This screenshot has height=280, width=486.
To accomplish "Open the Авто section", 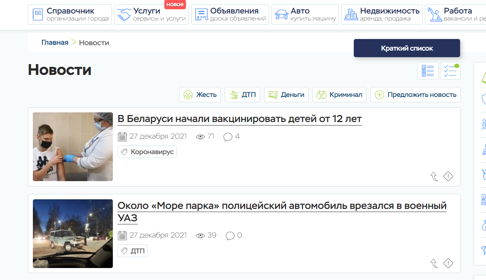I will pos(305,15).
